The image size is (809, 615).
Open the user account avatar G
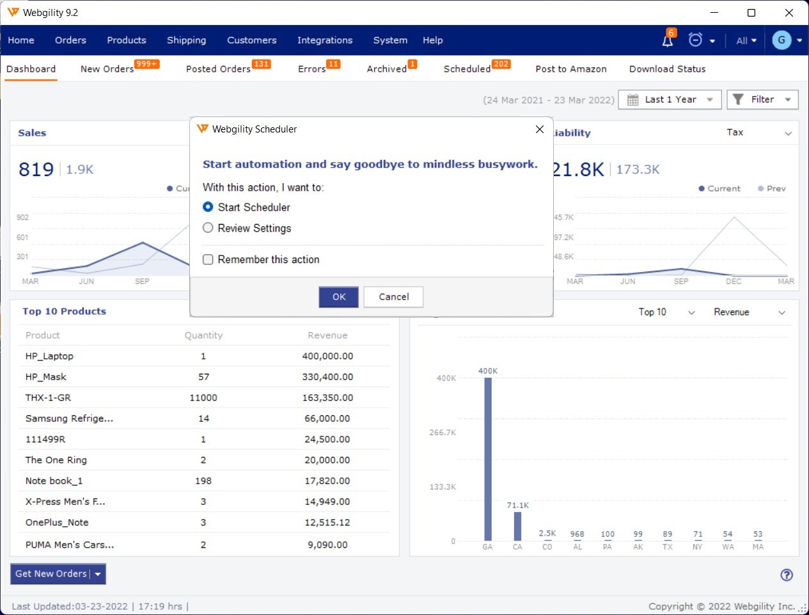coord(782,40)
